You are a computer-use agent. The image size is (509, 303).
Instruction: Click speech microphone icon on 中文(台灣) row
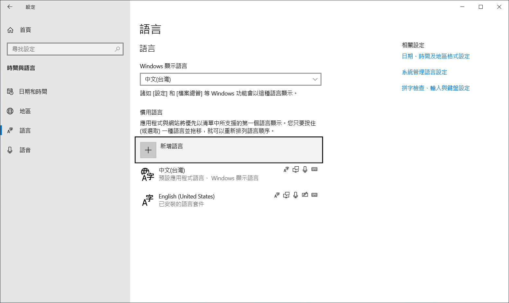click(x=305, y=170)
